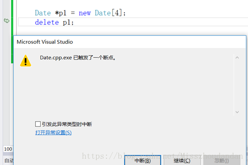Click the green execution arrow in editor margin
This screenshot has height=165, width=248.
(7, 21)
